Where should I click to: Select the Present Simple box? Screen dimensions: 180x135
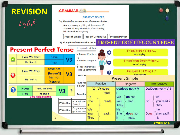(x=73, y=37)
